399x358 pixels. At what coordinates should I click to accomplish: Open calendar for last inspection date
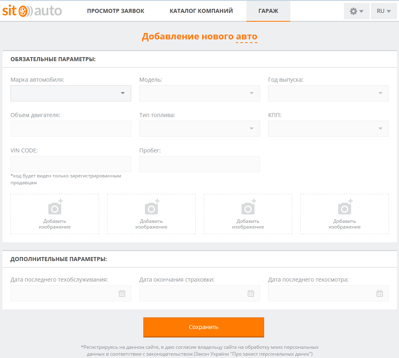[379, 293]
